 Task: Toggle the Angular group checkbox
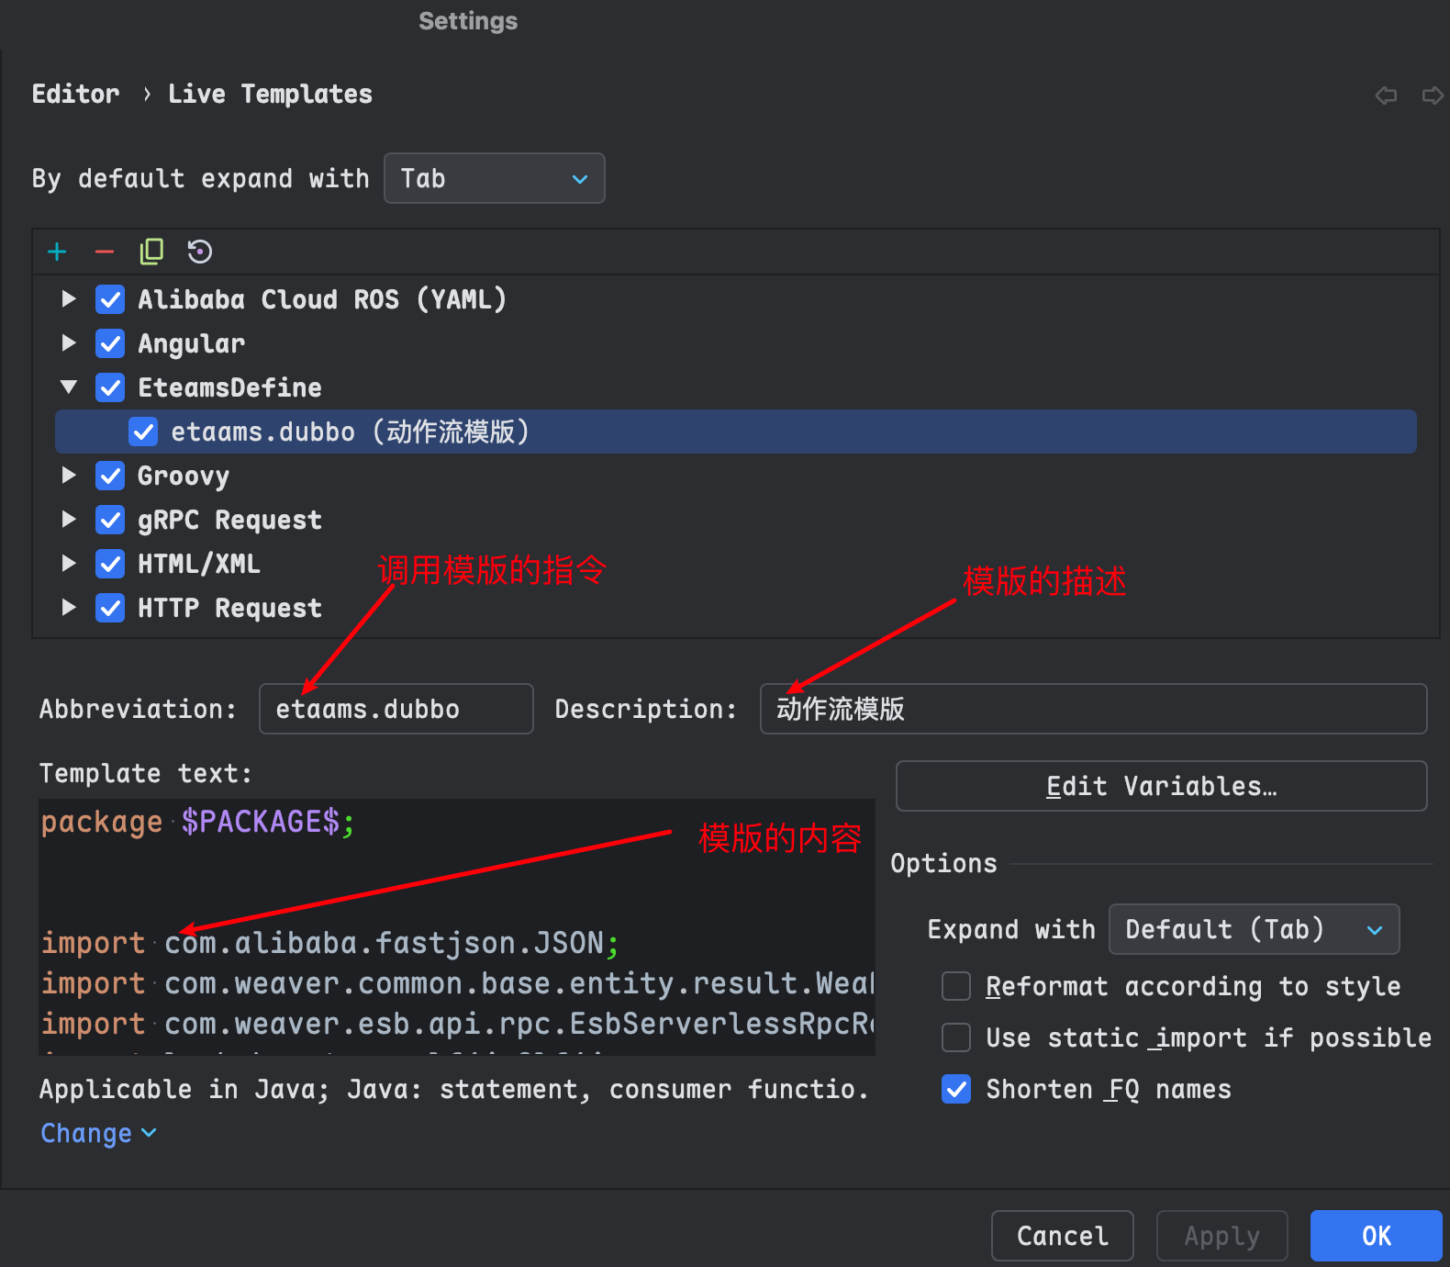tap(110, 343)
